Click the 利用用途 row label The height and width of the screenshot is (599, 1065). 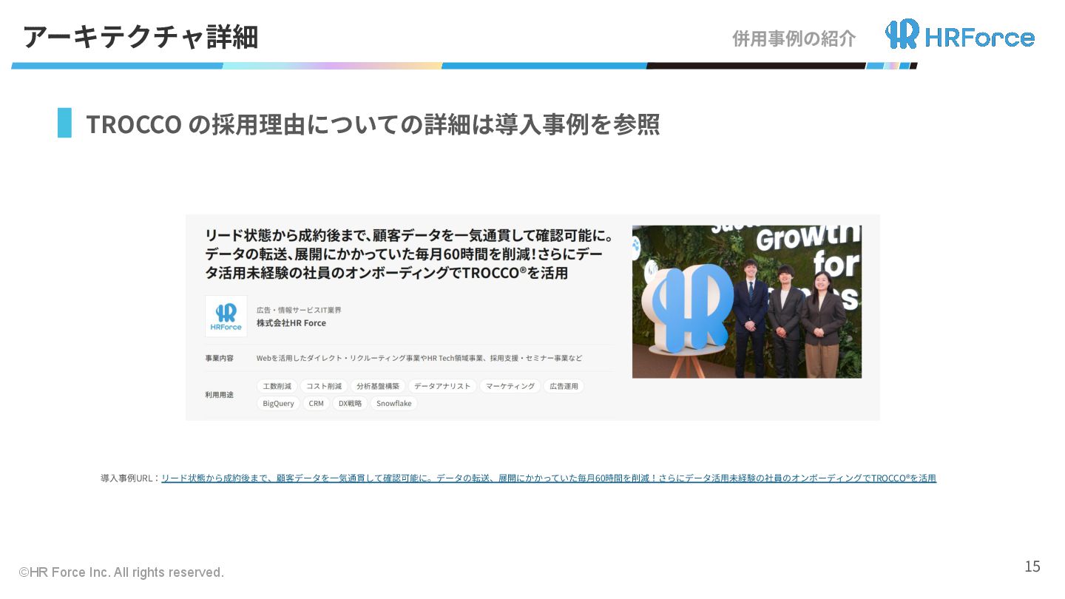pyautogui.click(x=219, y=395)
